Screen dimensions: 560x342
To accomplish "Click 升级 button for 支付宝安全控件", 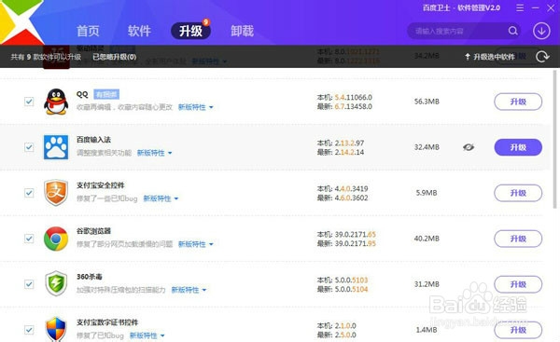I will pyautogui.click(x=518, y=193).
